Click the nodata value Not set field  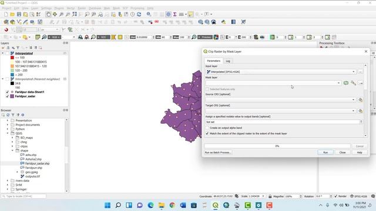[x=284, y=122]
